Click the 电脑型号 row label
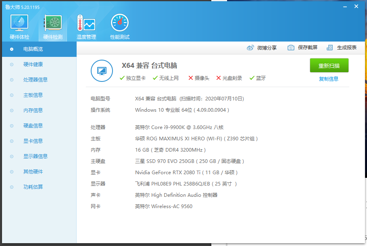Image resolution: width=367 pixels, height=246 pixels. [100, 99]
